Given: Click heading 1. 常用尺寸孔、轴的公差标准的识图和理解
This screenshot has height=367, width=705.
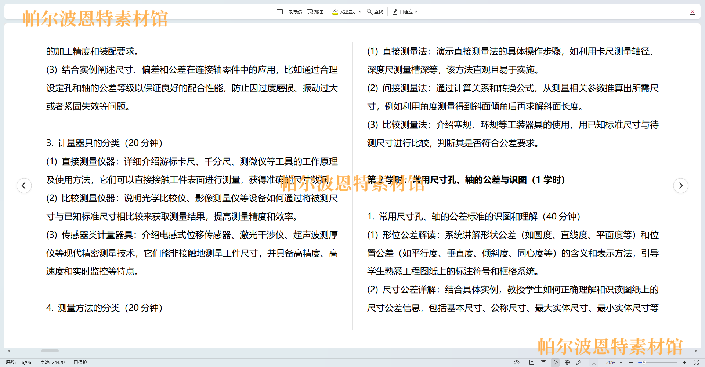Looking at the screenshot, I should [x=474, y=217].
